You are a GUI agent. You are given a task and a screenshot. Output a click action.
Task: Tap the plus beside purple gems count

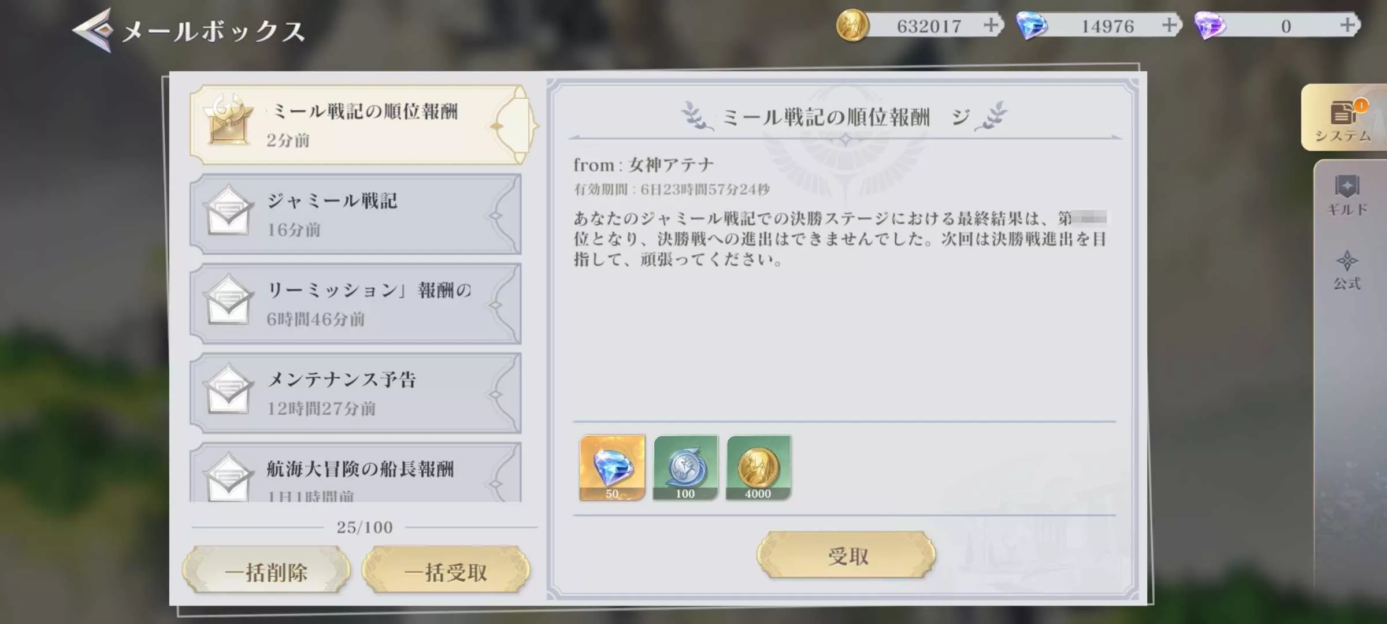(1348, 25)
